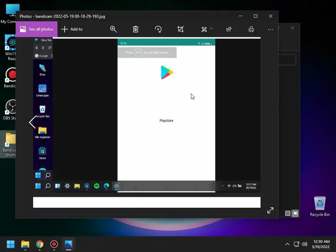This screenshot has height=252, width=336.
Task: Open the clock and date flyout
Action: click(321, 244)
